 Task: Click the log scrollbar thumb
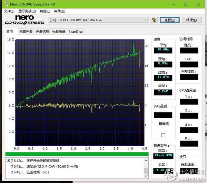pos(146,171)
